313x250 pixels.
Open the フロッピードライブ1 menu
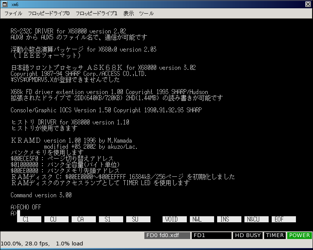[96, 13]
